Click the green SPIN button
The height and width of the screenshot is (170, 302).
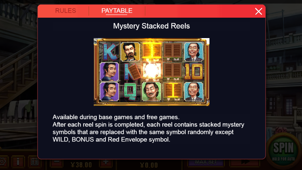coord(283,150)
